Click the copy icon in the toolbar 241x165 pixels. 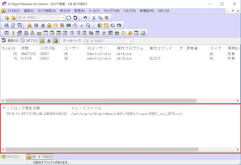100,18
